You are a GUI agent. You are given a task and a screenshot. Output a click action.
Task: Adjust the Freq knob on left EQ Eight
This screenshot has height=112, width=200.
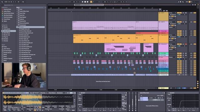pyautogui.click(x=80, y=96)
